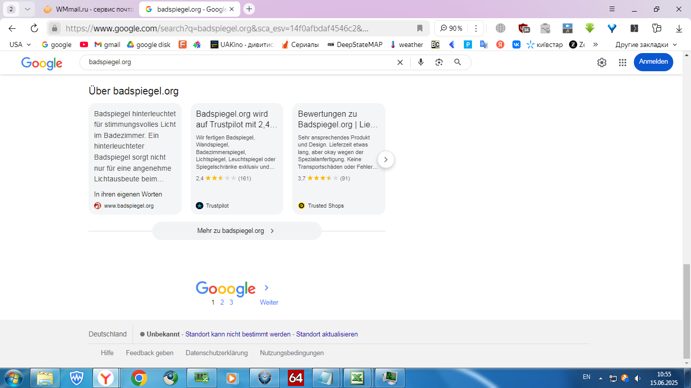Click the Anmelden sign-in button
The image size is (691, 388).
coord(654,62)
